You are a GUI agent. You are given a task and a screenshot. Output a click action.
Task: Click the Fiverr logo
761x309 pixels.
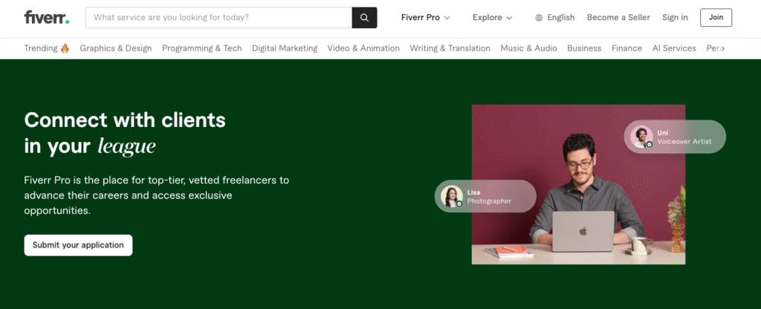point(46,17)
